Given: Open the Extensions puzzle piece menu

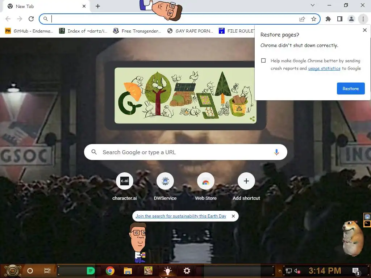Looking at the screenshot, I should [328, 19].
